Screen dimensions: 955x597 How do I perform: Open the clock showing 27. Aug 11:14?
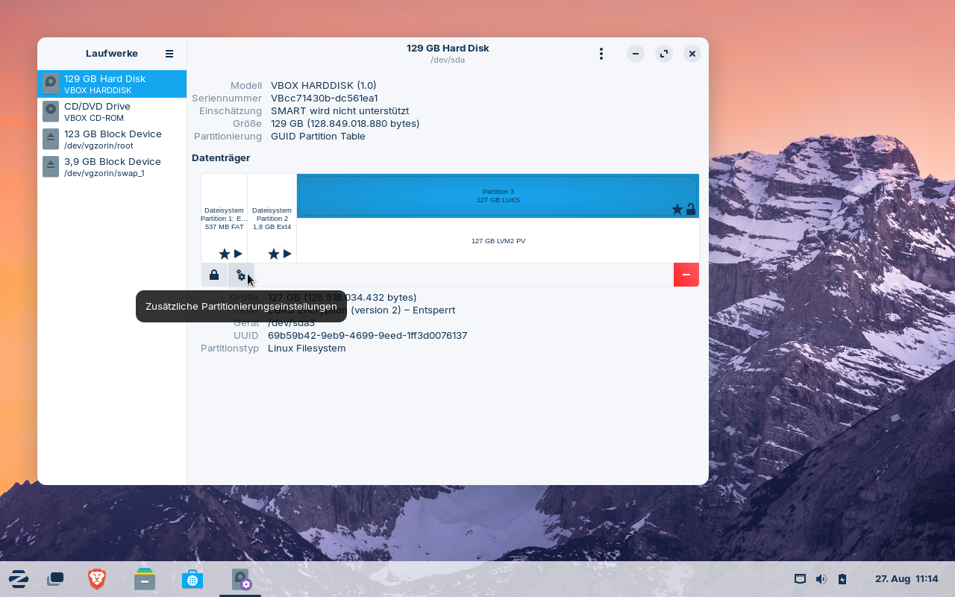907,579
